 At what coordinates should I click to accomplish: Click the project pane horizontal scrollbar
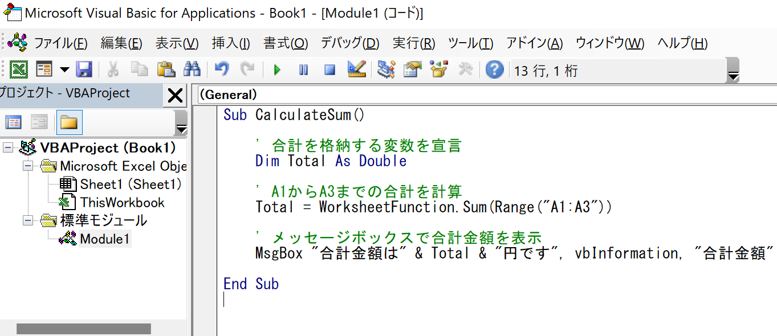(x=83, y=329)
